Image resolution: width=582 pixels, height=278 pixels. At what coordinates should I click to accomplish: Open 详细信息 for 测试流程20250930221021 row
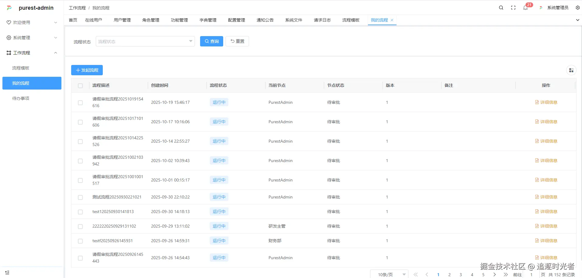click(x=546, y=197)
